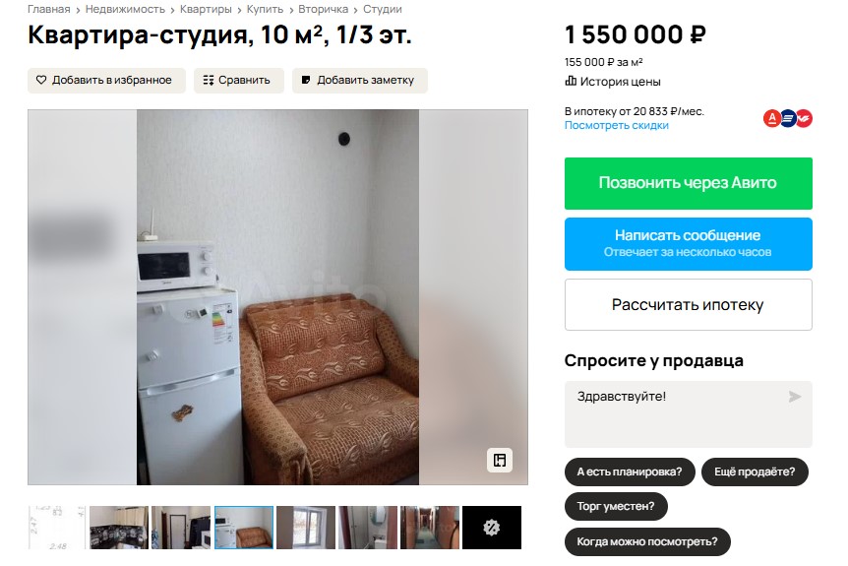Go to Недвижимость breadcrumb

[x=125, y=9]
